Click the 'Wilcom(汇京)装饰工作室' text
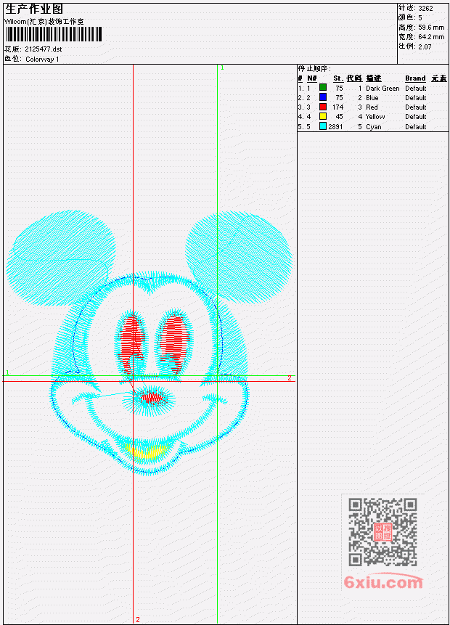Screen dimensions: 450x625 click(44, 22)
